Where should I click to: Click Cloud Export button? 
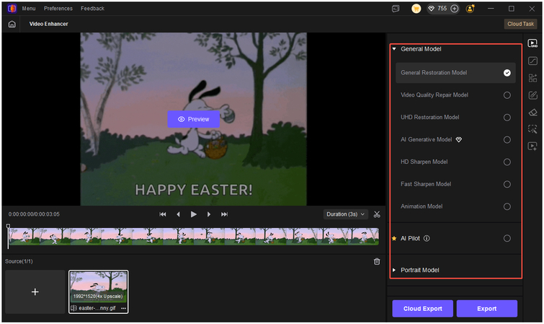422,309
